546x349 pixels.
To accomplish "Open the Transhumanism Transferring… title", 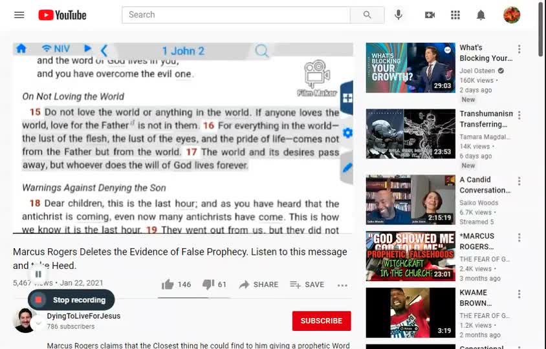I will pos(486,119).
